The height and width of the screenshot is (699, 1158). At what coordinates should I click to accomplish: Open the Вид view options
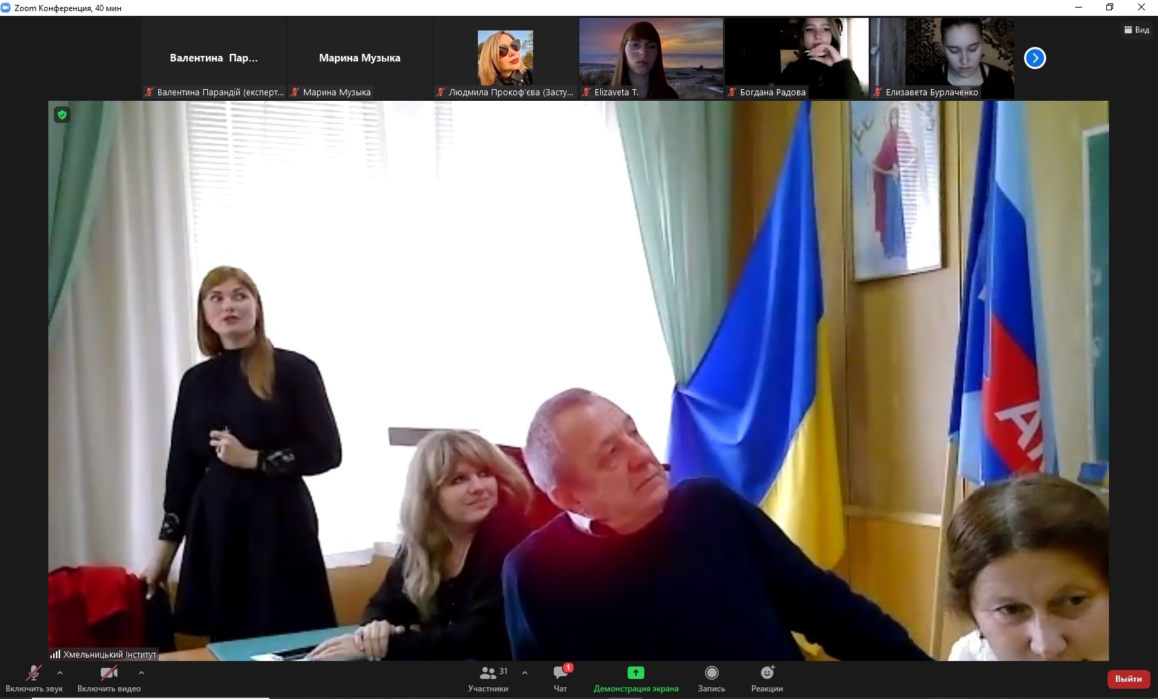click(x=1137, y=30)
